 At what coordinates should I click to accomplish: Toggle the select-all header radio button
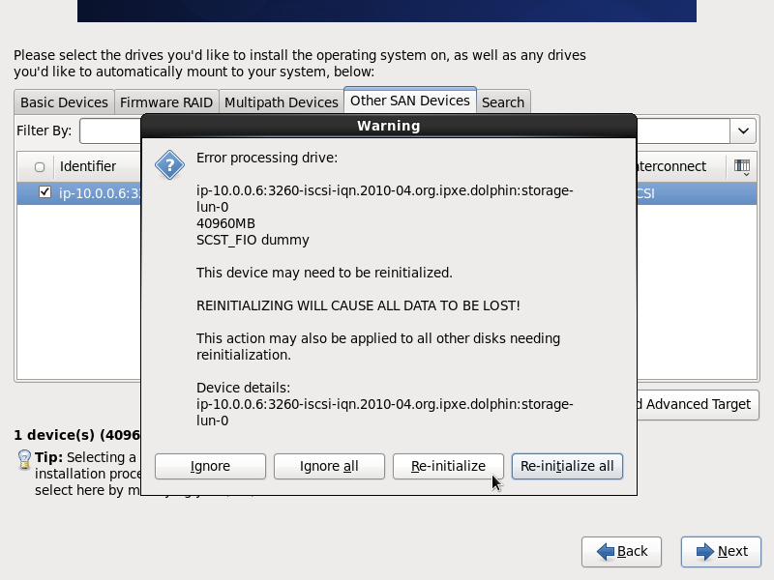[40, 167]
